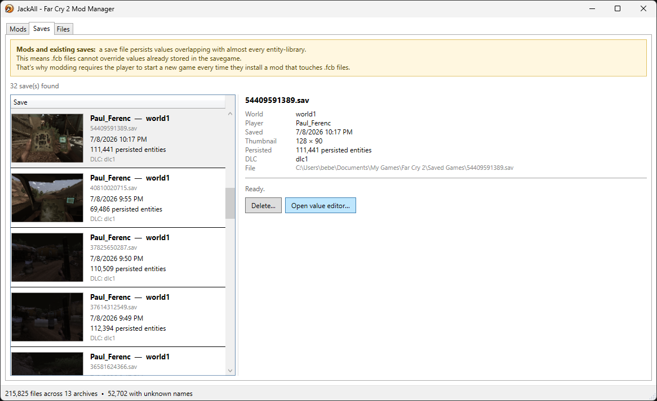Click the 7/8/2026 9:49 PM save date
The height and width of the screenshot is (401, 657).
[117, 318]
